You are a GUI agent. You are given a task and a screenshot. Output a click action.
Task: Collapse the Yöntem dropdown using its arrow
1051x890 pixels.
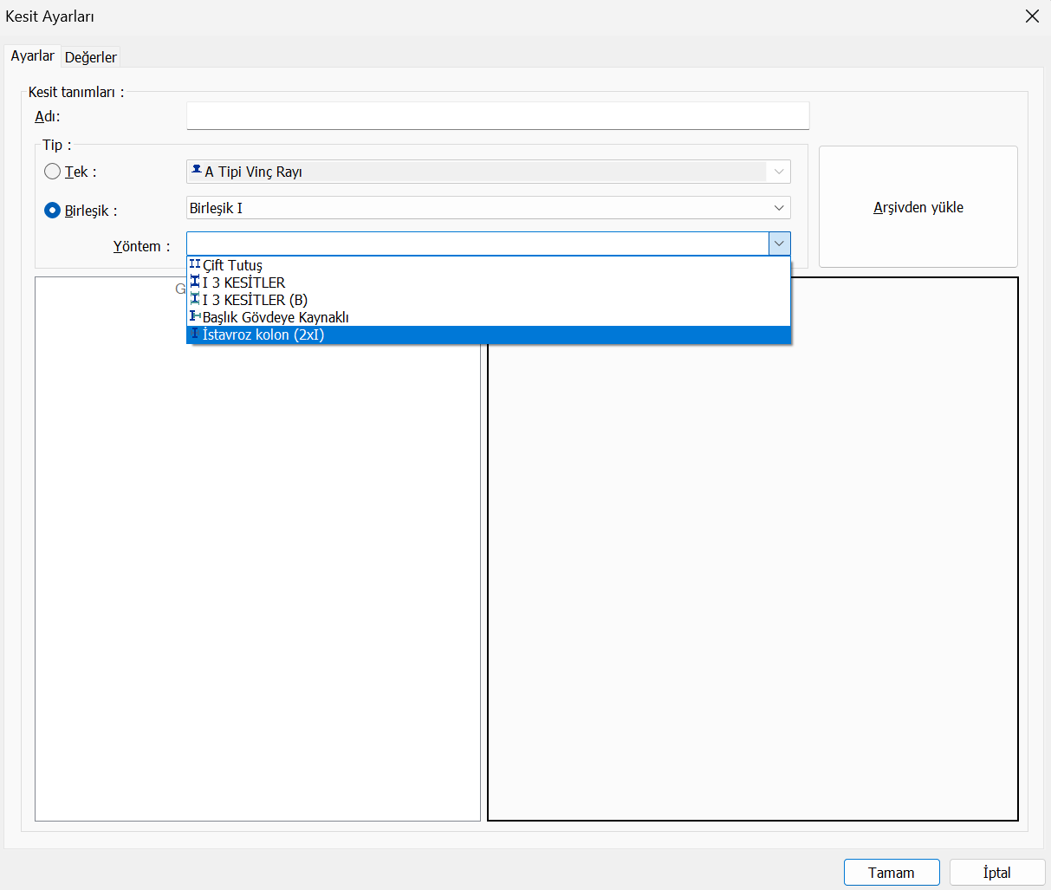pos(779,244)
